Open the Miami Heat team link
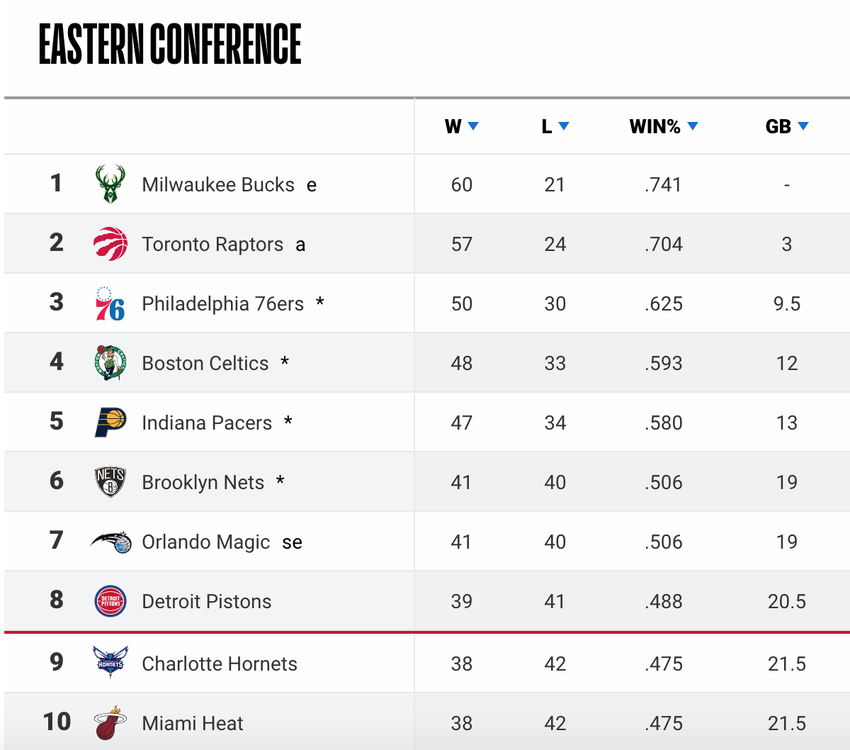This screenshot has width=850, height=750. (193, 724)
